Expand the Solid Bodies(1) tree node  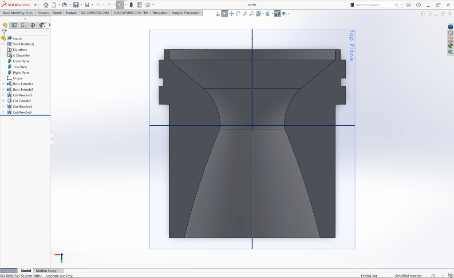pos(3,44)
